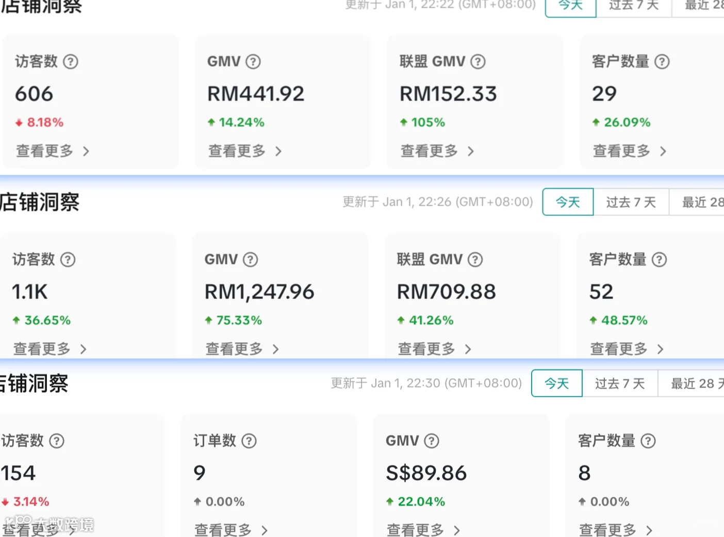Open 联盟 GMV help icon above RM152.33
The height and width of the screenshot is (537, 724).
click(478, 62)
